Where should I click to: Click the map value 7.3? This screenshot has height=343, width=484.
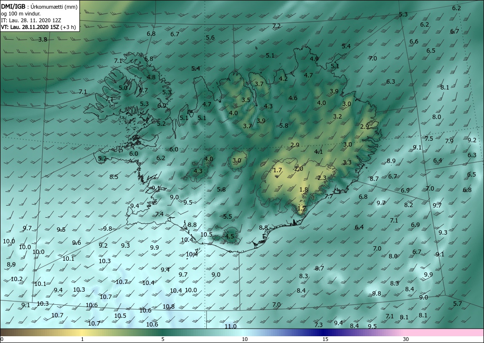(318, 325)
